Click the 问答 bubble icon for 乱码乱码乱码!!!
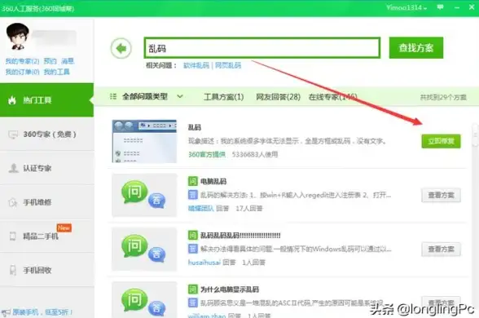Screen dimensions: 479x318 tap(144, 249)
